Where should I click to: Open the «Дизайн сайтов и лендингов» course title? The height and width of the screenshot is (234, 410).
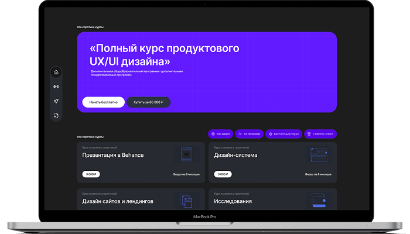(x=118, y=201)
